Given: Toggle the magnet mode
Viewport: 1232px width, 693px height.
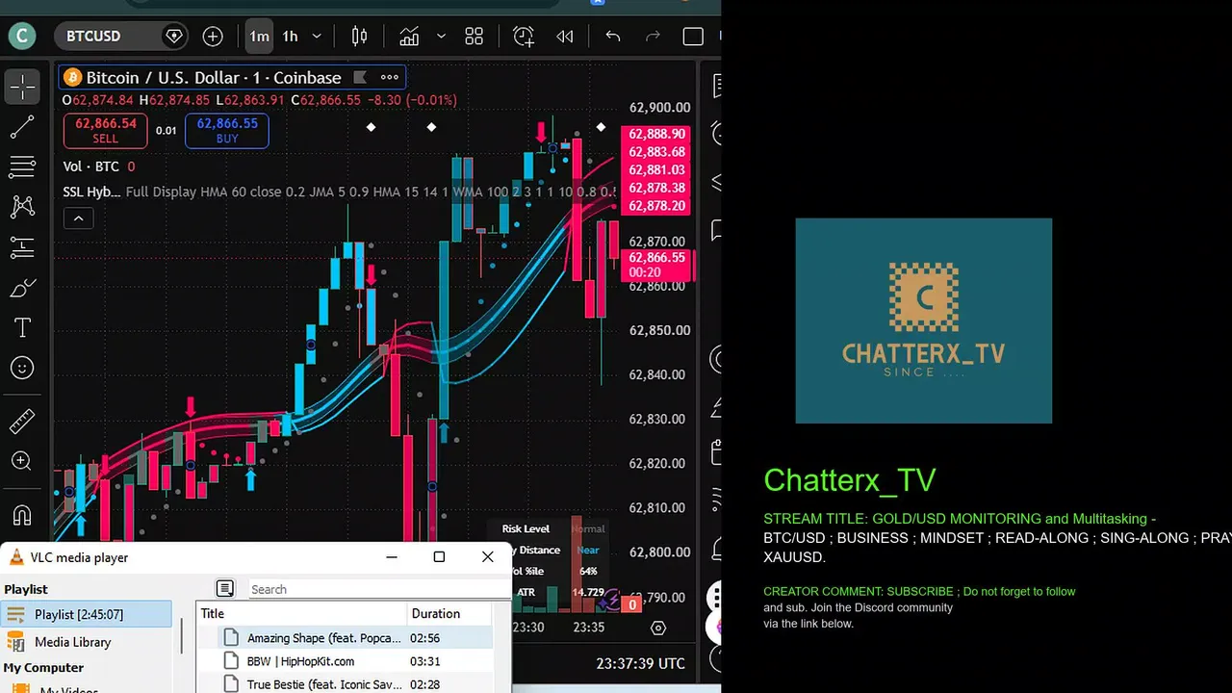Looking at the screenshot, I should pos(22,515).
